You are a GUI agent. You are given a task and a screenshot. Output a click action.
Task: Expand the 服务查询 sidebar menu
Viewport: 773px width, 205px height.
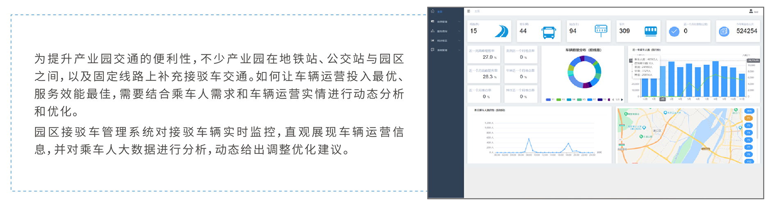(446, 31)
